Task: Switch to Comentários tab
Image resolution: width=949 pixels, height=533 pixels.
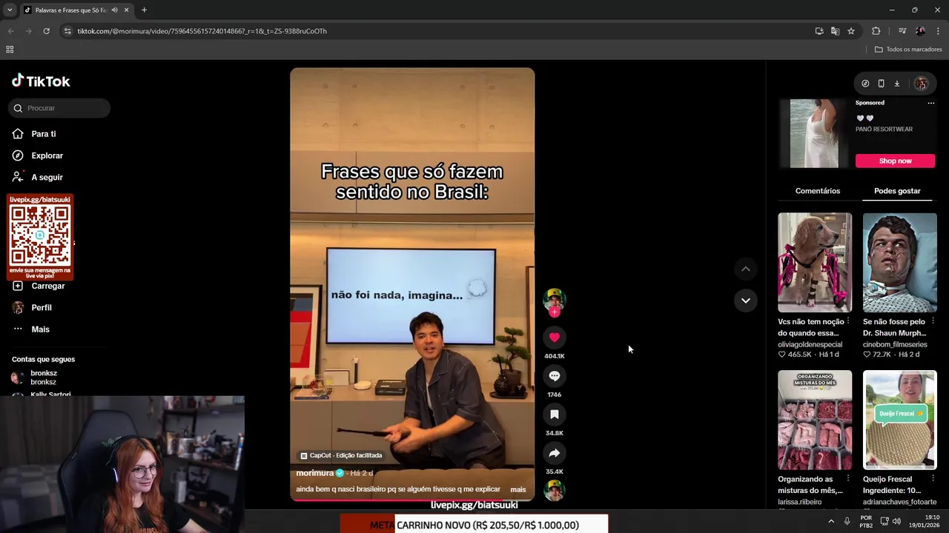Action: point(818,191)
